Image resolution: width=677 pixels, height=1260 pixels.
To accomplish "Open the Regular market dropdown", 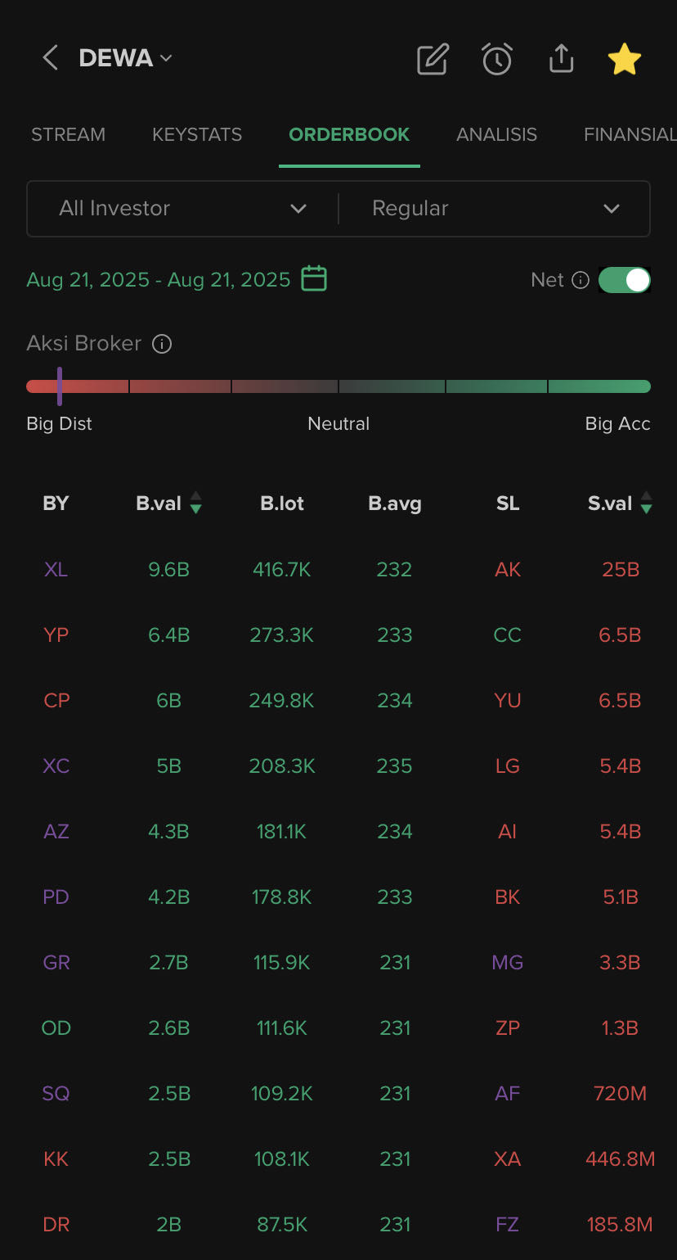I will (495, 209).
